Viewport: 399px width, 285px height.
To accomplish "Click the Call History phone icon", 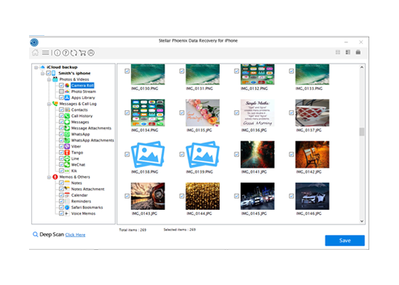I will [x=67, y=116].
